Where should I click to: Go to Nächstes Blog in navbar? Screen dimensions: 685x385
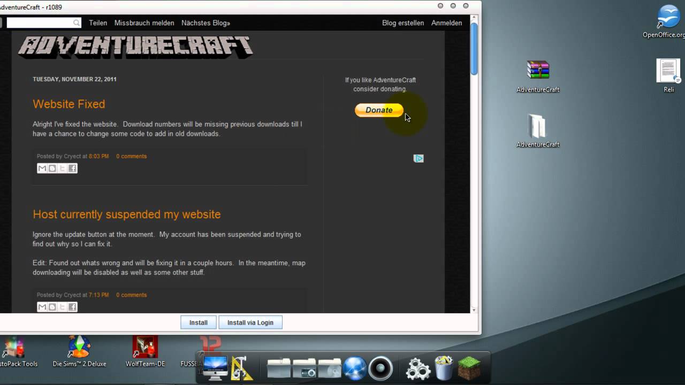tap(205, 23)
